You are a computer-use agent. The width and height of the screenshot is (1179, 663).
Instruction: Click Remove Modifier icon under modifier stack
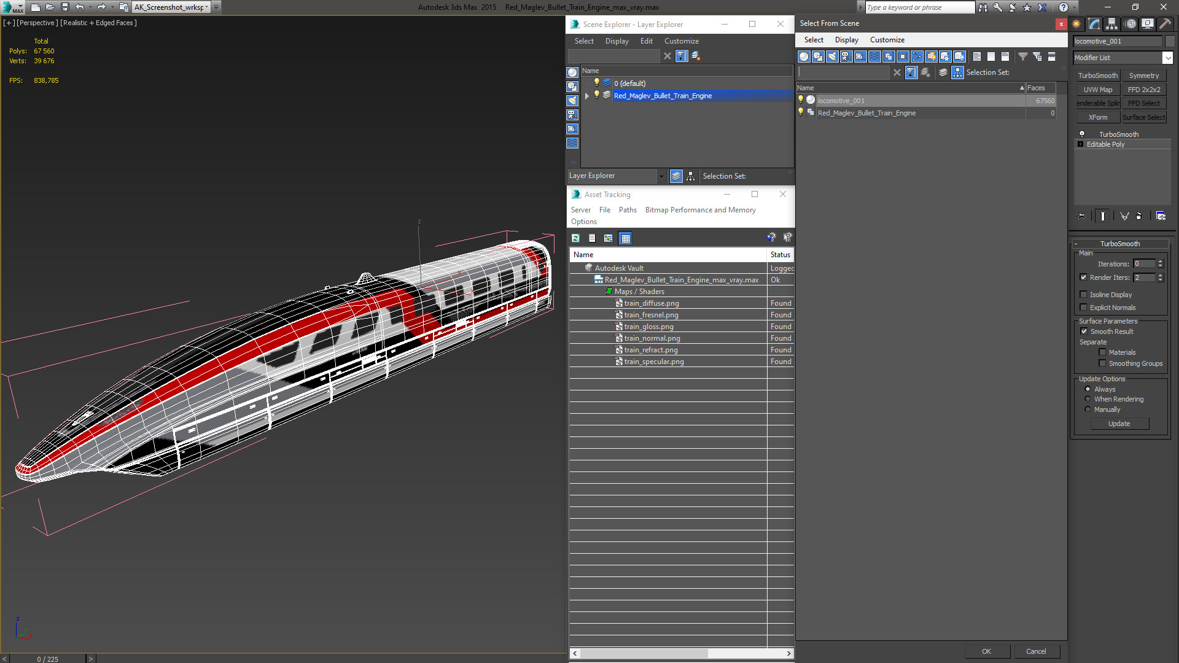[1139, 216]
